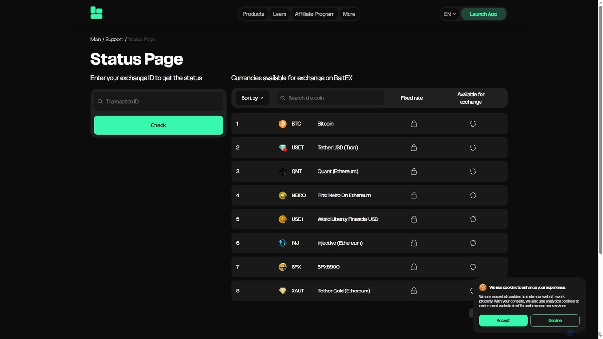Screen dimensions: 603x339
Task: Click the BaltEX logo icon
Action: 97,13
